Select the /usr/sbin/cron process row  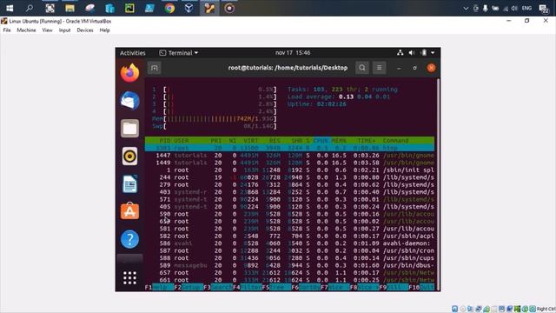tap(289, 250)
